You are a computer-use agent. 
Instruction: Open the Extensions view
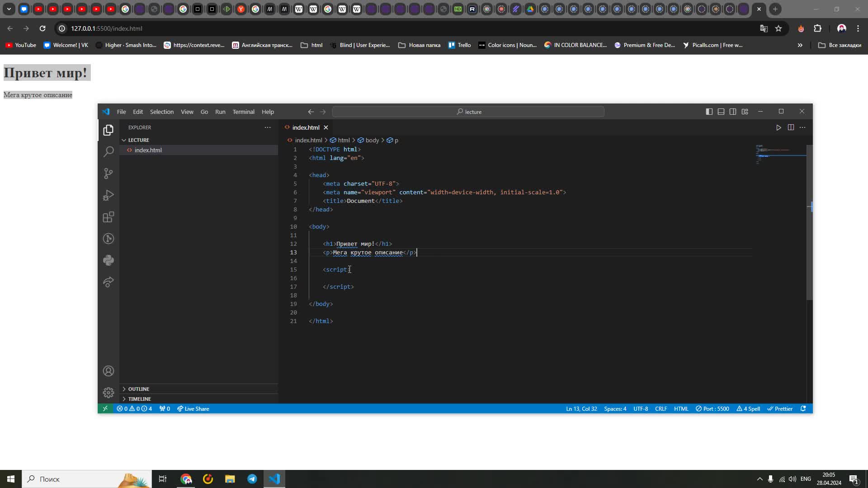108,217
